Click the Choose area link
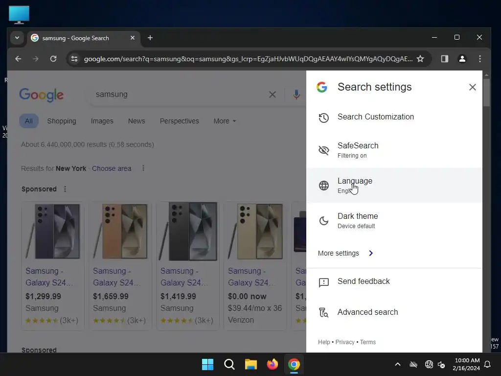This screenshot has width=501, height=376. point(112,168)
